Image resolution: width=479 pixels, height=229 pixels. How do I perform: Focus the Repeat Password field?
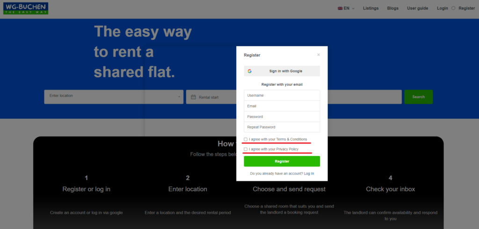[282, 127]
